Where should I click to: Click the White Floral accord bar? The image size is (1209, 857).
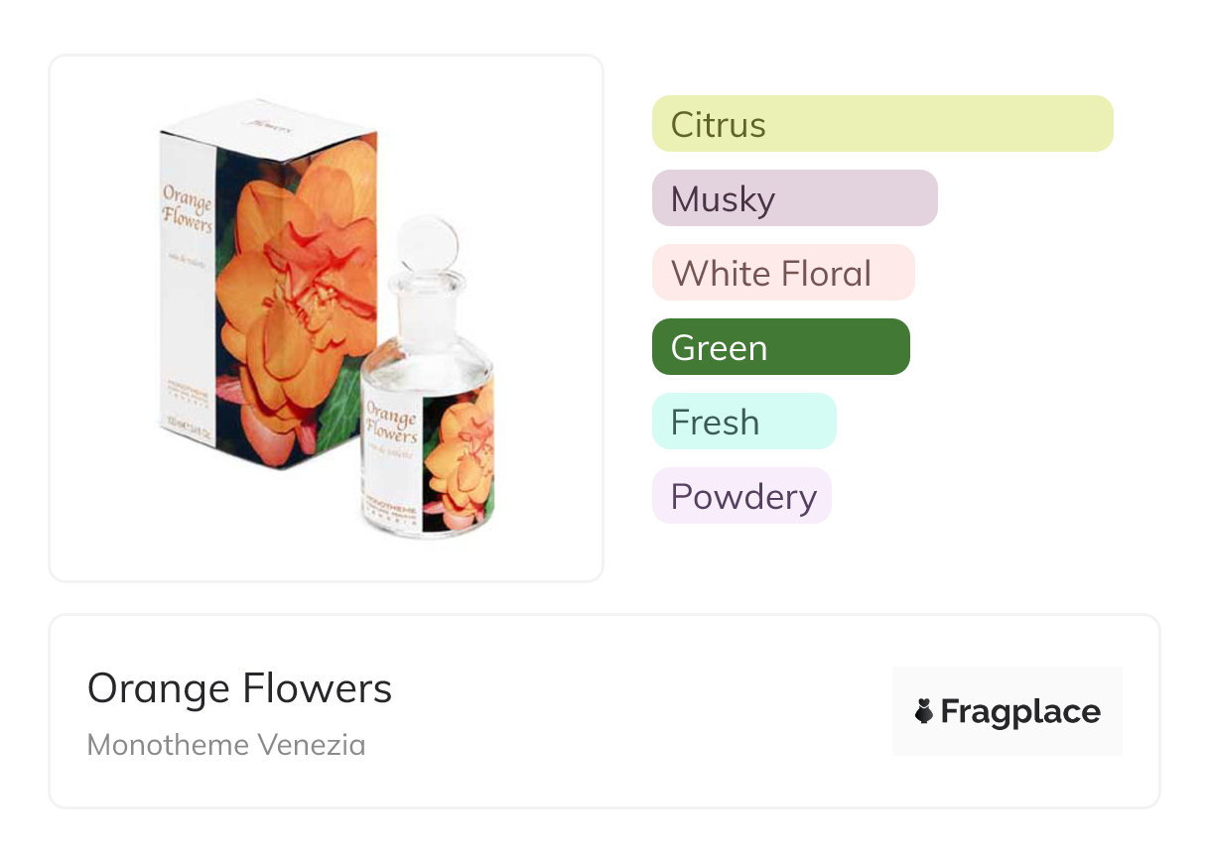(782, 273)
